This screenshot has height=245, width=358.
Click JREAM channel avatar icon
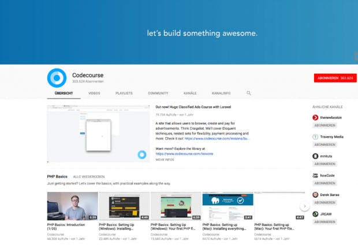point(315,214)
